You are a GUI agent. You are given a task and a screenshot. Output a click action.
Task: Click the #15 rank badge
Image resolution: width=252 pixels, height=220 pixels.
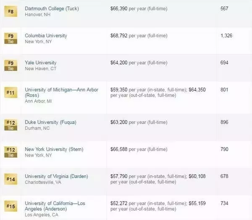pyautogui.click(x=11, y=206)
